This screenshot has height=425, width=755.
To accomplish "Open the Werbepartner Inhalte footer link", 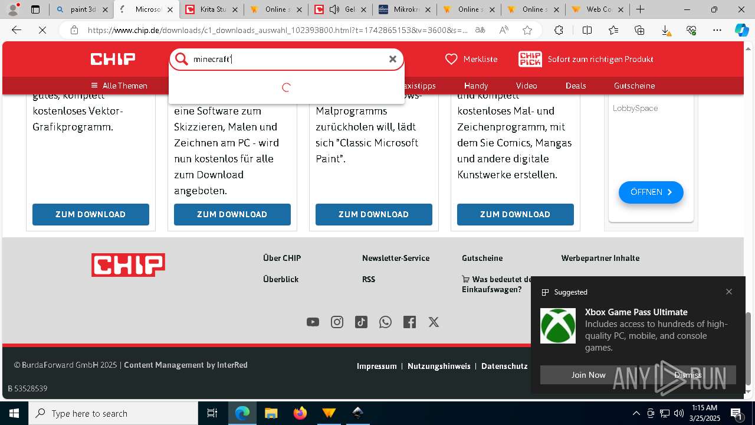I will pos(600,258).
